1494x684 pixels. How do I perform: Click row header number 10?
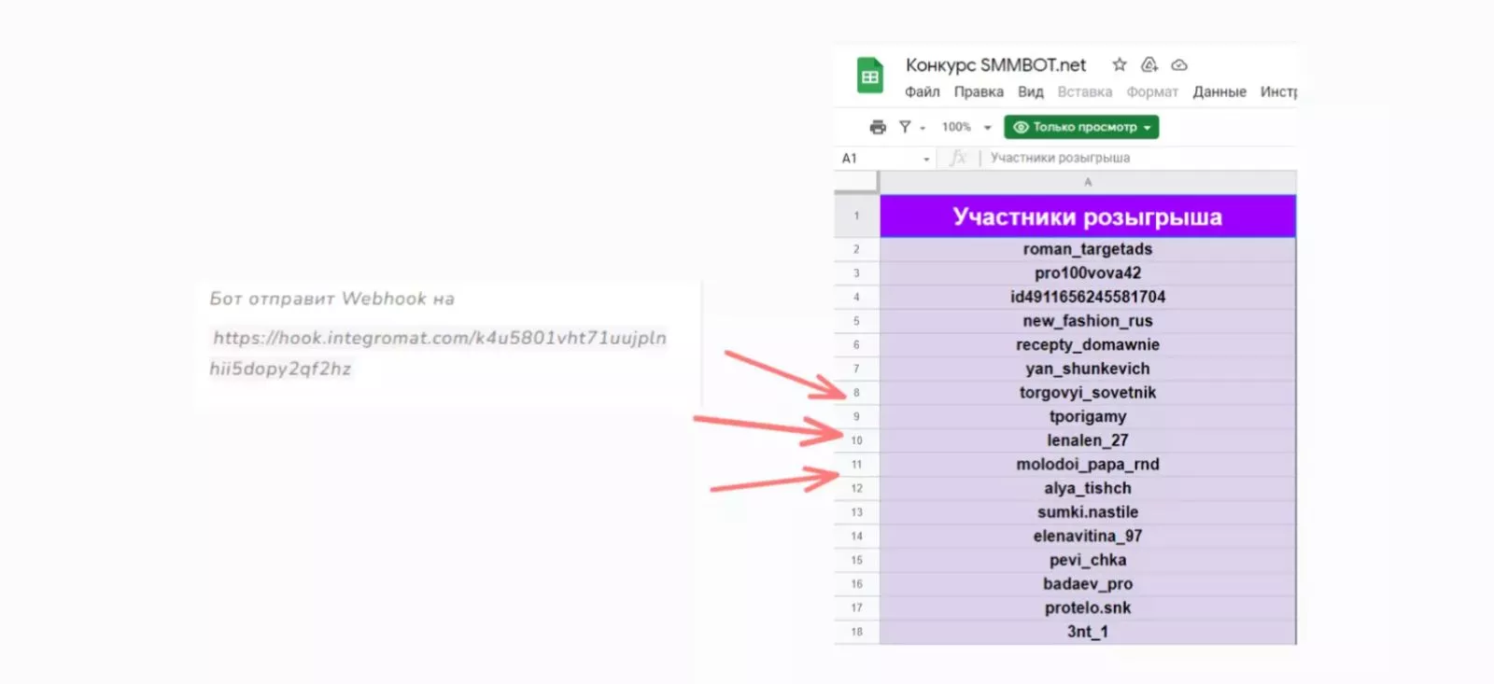pos(856,440)
